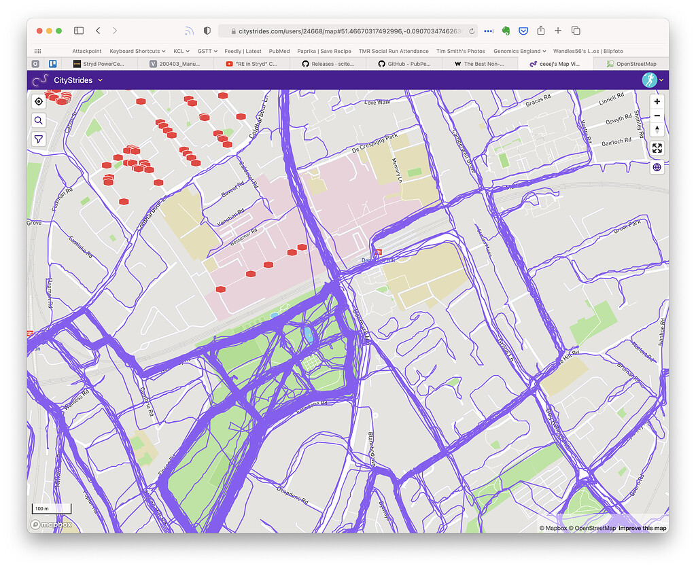Open your profile via the avatar icon

coord(649,79)
